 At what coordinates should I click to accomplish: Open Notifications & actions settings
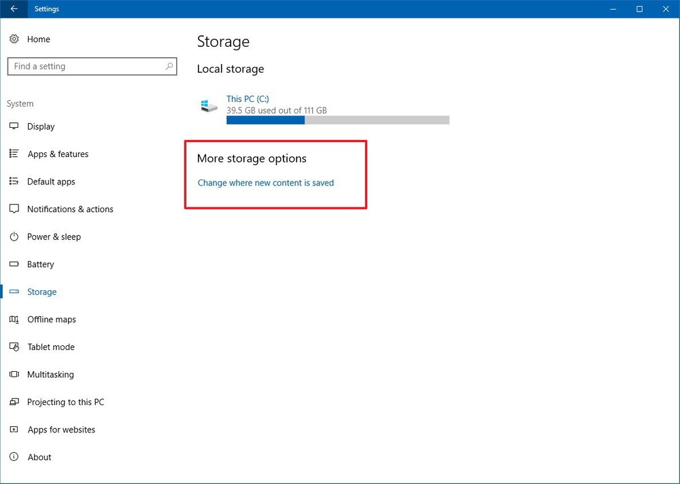click(x=70, y=209)
